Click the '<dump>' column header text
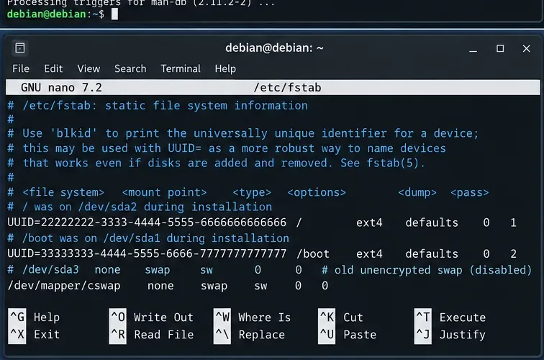The width and height of the screenshot is (544, 360). pyautogui.click(x=417, y=192)
